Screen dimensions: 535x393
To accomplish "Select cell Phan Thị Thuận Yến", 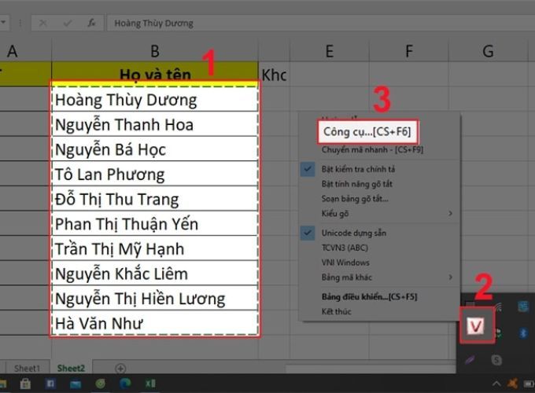I will point(155,223).
